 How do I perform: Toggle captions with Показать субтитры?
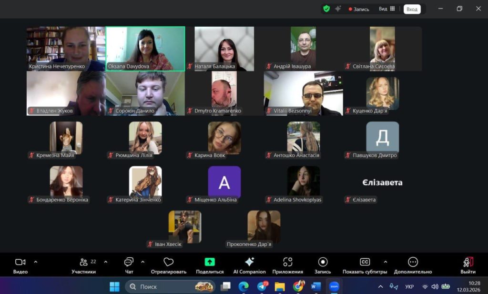tap(365, 262)
